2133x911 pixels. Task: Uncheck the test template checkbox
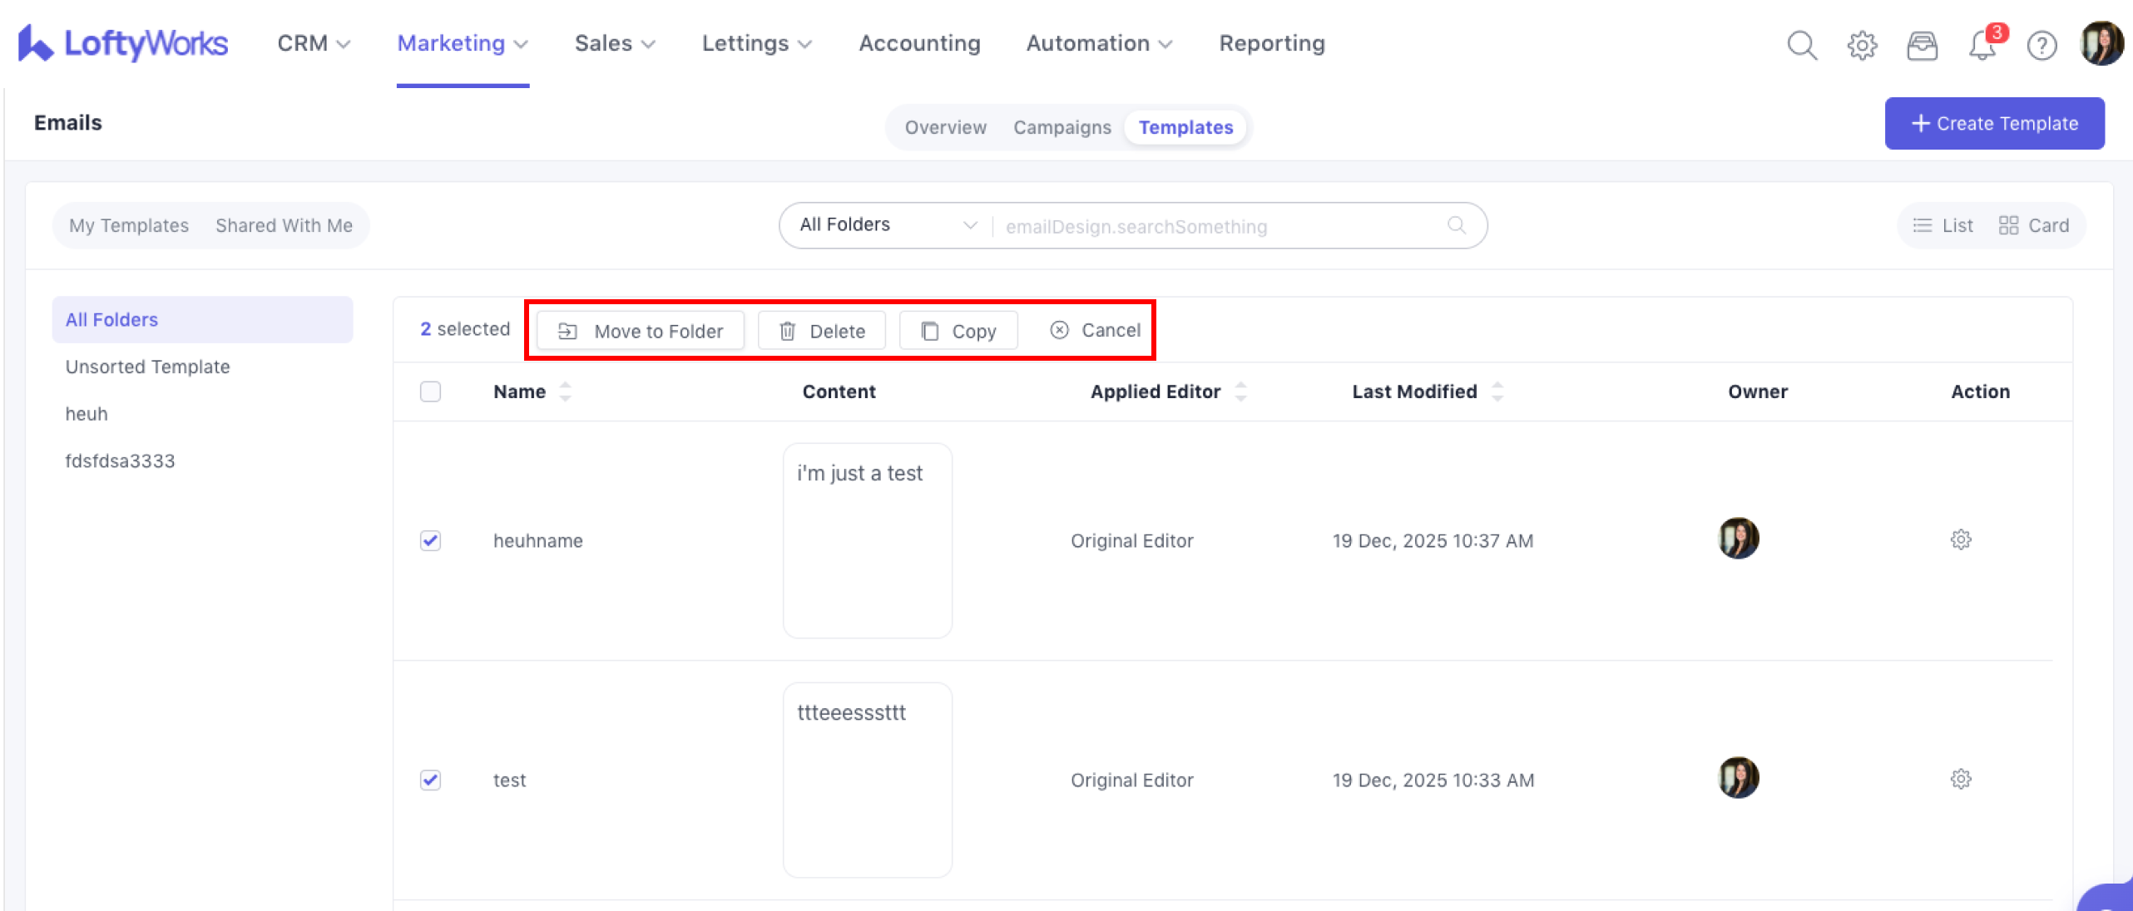pyautogui.click(x=430, y=780)
